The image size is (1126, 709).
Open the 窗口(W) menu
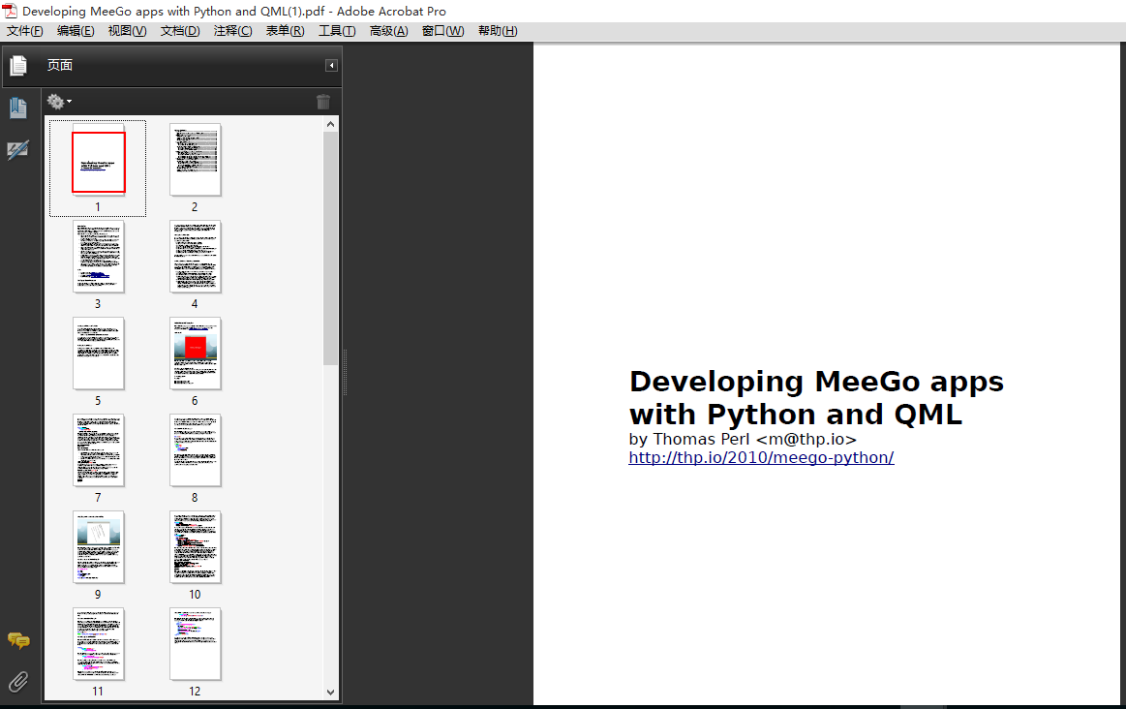point(443,31)
